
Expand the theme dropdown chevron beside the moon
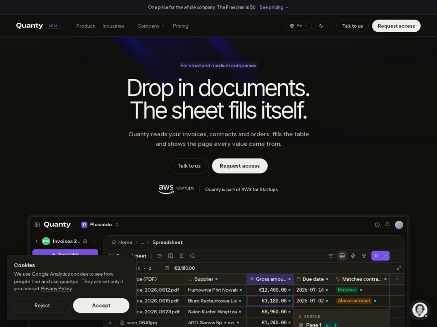click(327, 26)
